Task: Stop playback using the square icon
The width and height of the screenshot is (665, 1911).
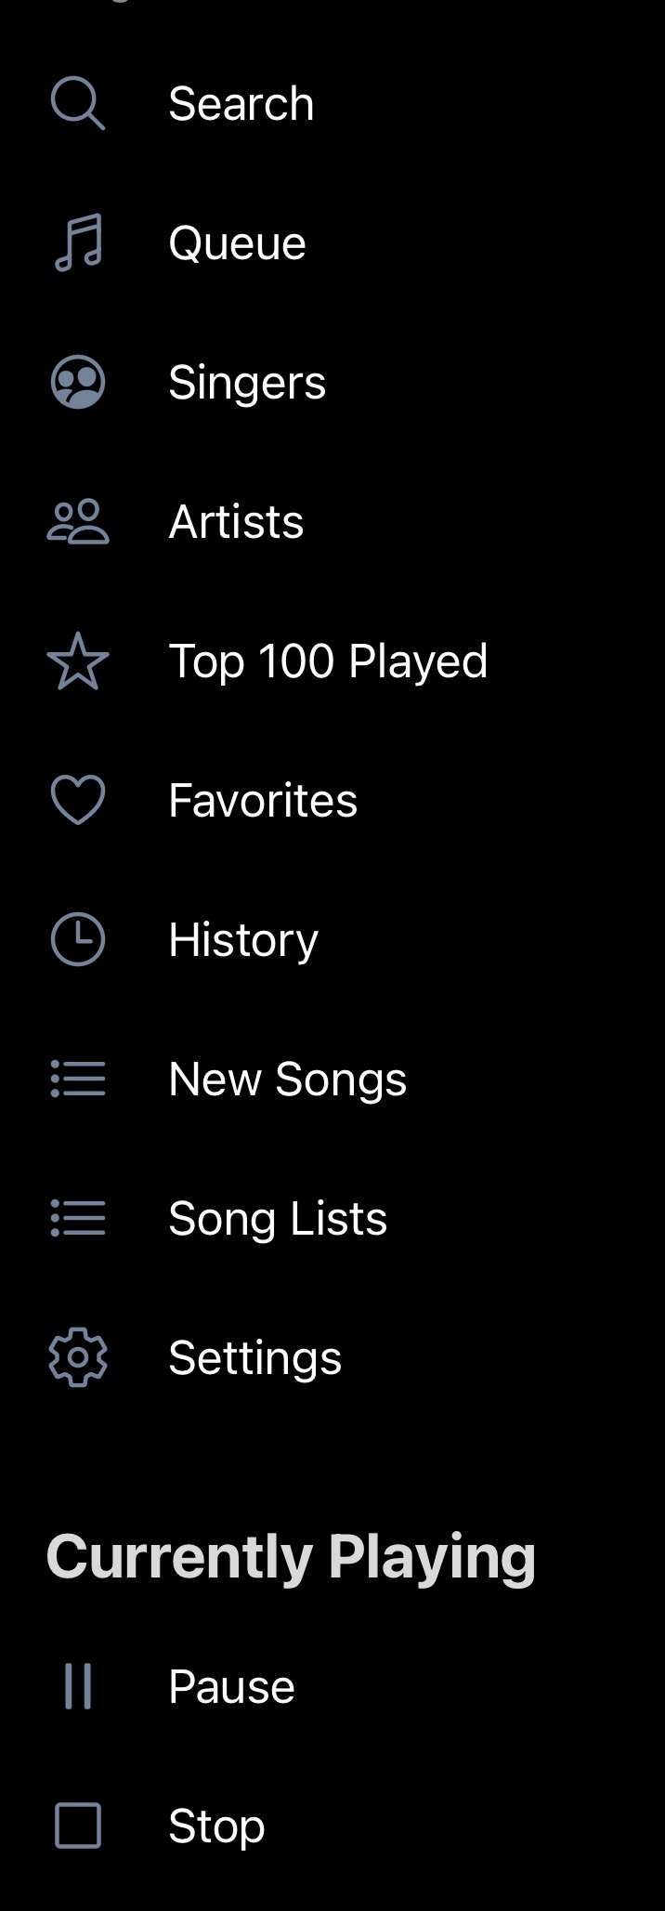Action: pyautogui.click(x=78, y=1826)
